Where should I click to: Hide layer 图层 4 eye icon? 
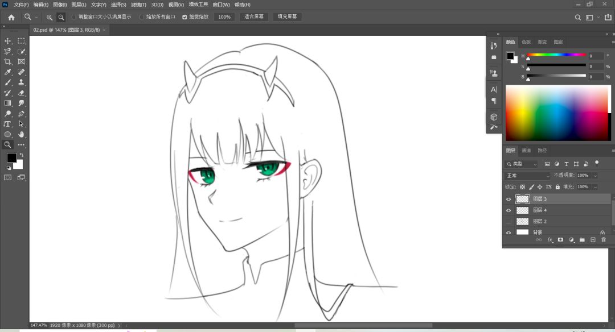pyautogui.click(x=509, y=210)
